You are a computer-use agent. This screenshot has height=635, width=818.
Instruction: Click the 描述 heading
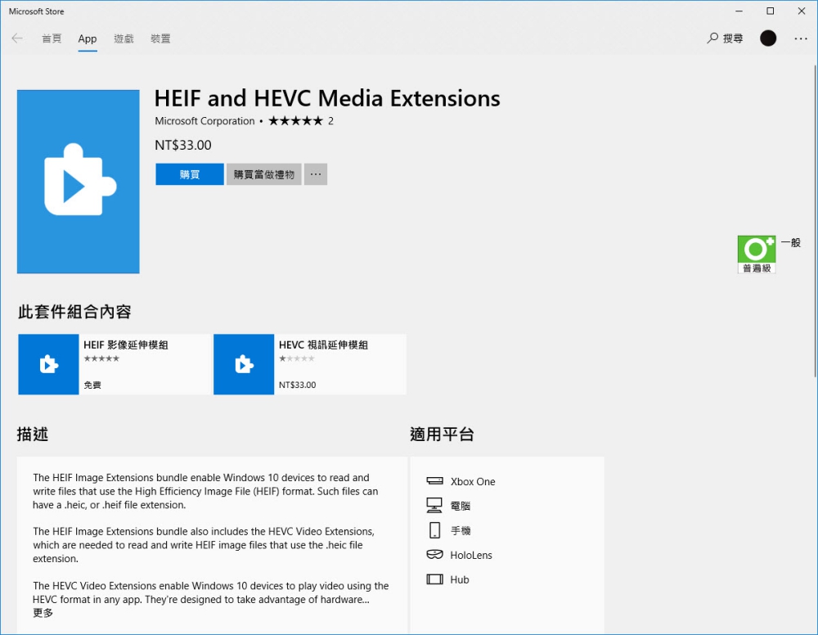[33, 435]
